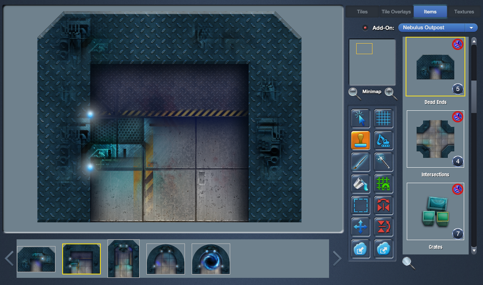
Task: Open the Nebulus Outpost add-on dropdown
Action: (471, 28)
